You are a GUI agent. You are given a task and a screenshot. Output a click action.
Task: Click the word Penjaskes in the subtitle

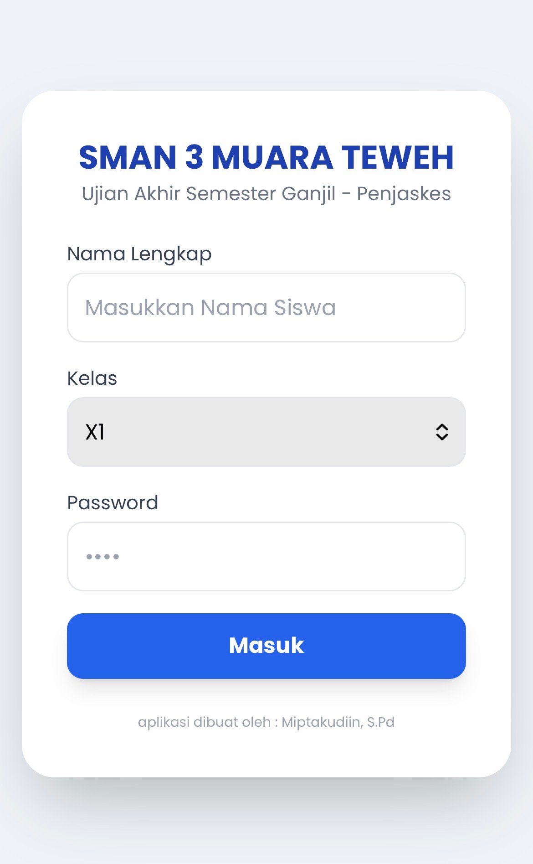coord(404,194)
